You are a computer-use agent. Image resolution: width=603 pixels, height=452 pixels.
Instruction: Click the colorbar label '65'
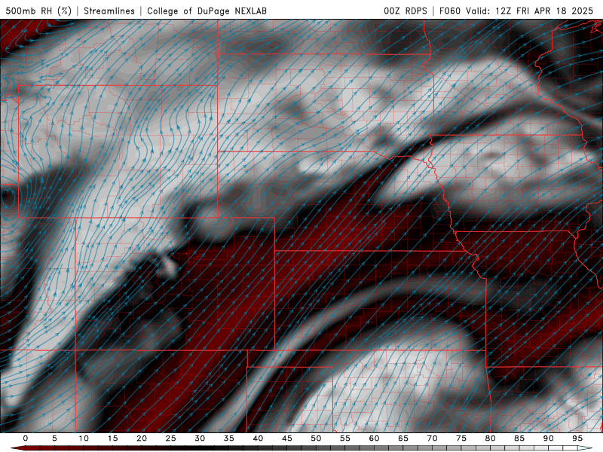pyautogui.click(x=403, y=438)
